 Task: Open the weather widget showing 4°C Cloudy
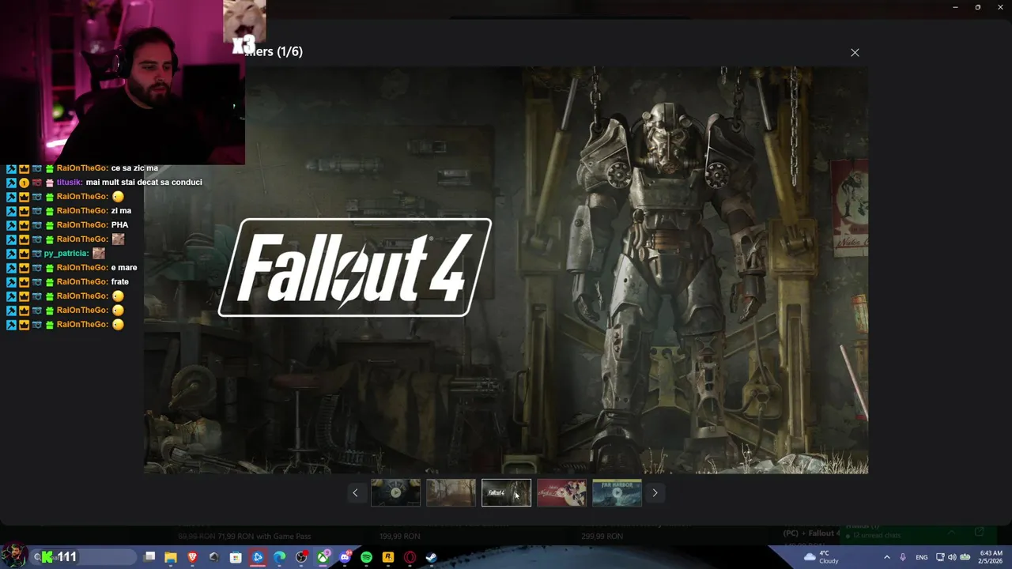coord(821,557)
